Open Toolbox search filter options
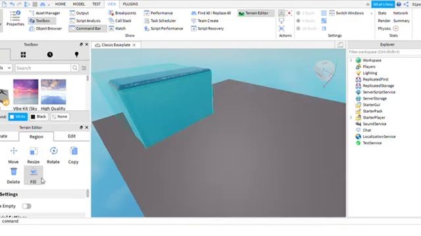The image size is (421, 236). (84, 68)
